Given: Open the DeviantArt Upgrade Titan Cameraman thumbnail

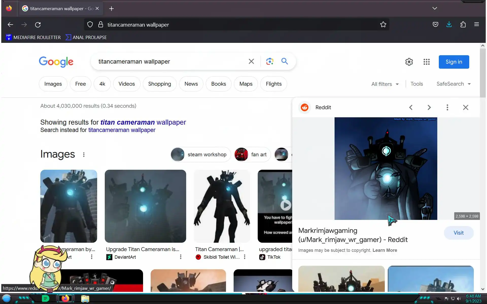Looking at the screenshot, I should pos(145,206).
